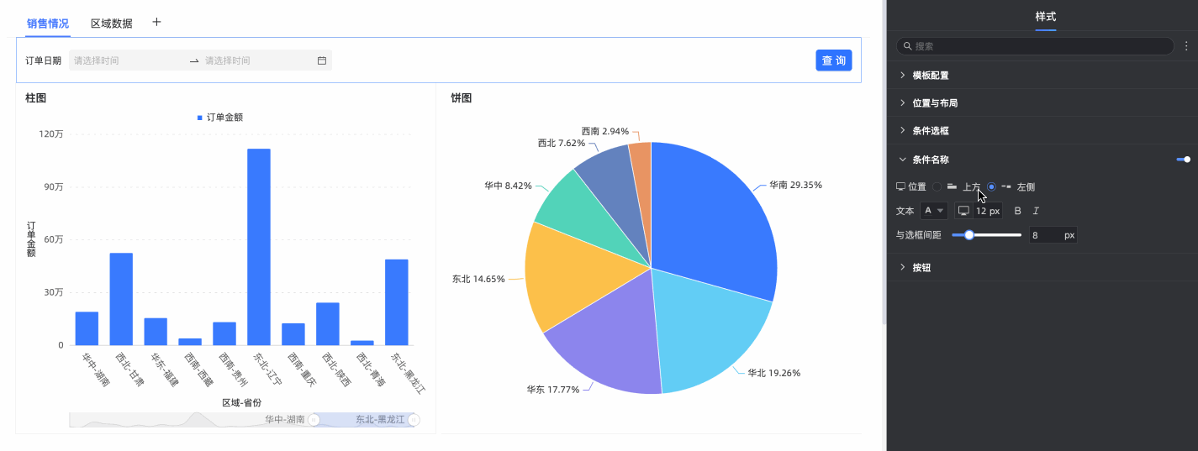Click the right zoom handle at 东北-黑龙江
1198x451 pixels.
tap(414, 419)
